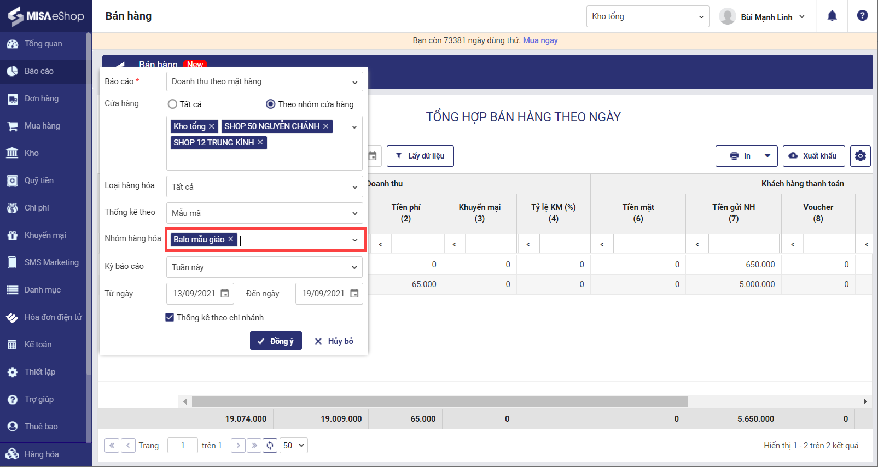Expand the Kho tổng branch selector
The image size is (878, 467).
(x=647, y=16)
